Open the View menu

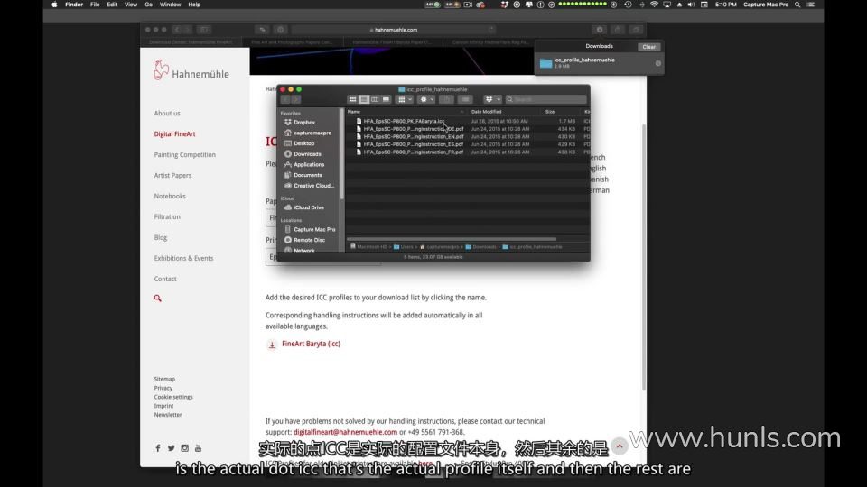pyautogui.click(x=131, y=5)
